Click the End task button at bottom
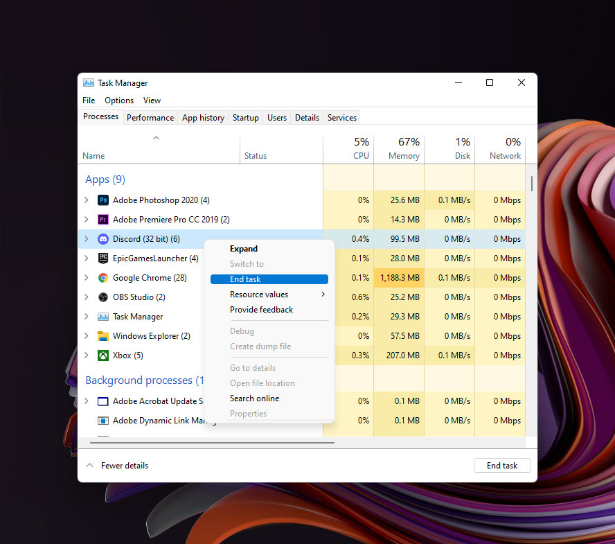The height and width of the screenshot is (544, 615). pyautogui.click(x=502, y=466)
